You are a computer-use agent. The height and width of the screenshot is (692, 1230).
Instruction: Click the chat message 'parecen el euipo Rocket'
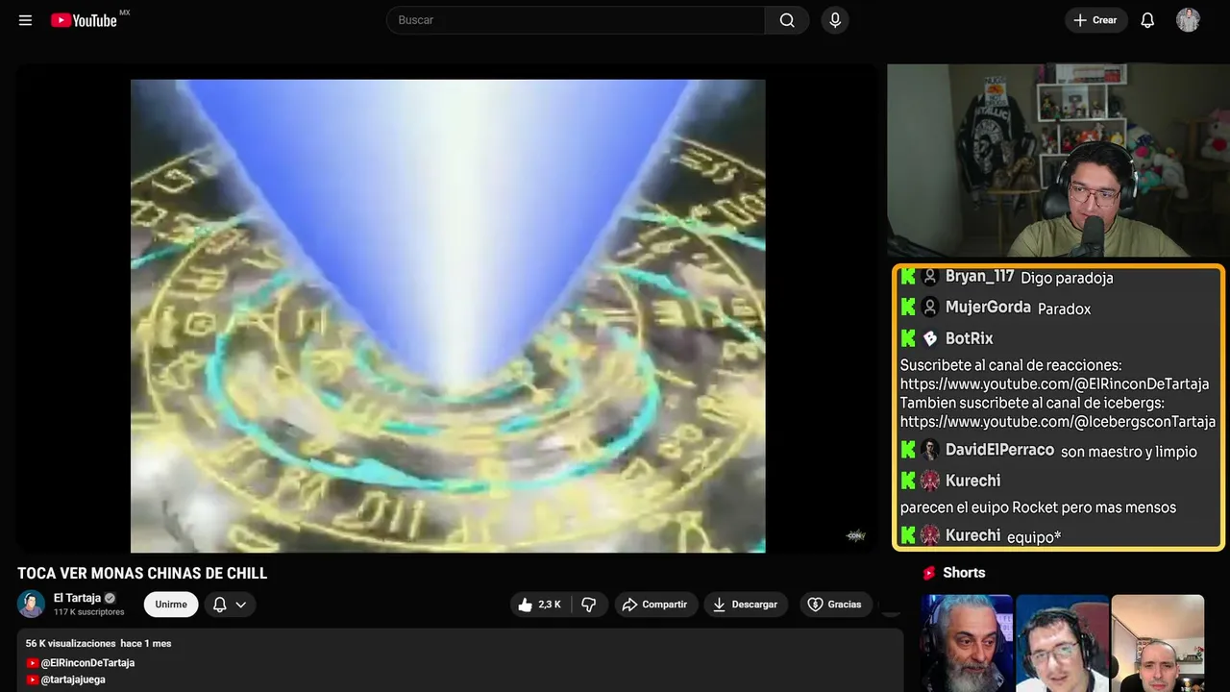coord(1038,507)
